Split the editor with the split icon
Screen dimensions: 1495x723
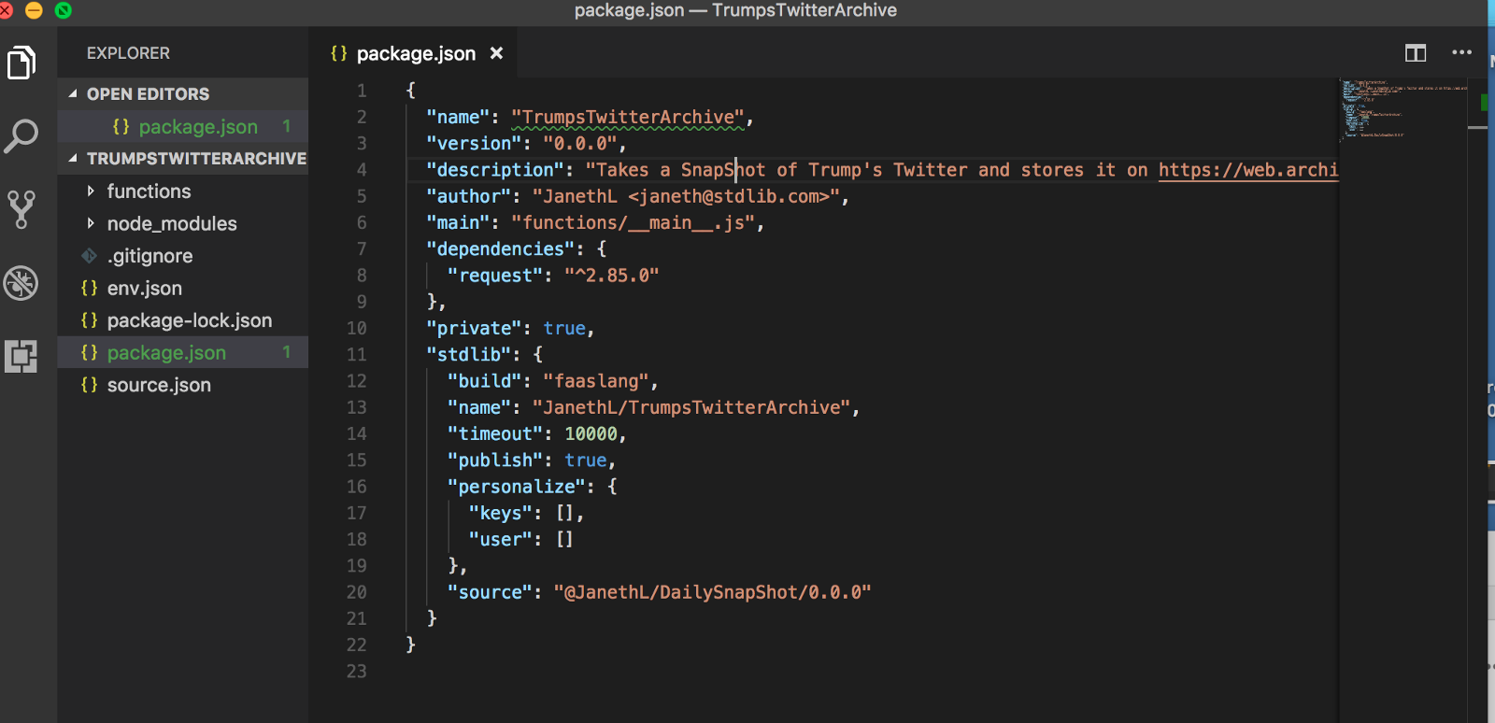point(1416,53)
